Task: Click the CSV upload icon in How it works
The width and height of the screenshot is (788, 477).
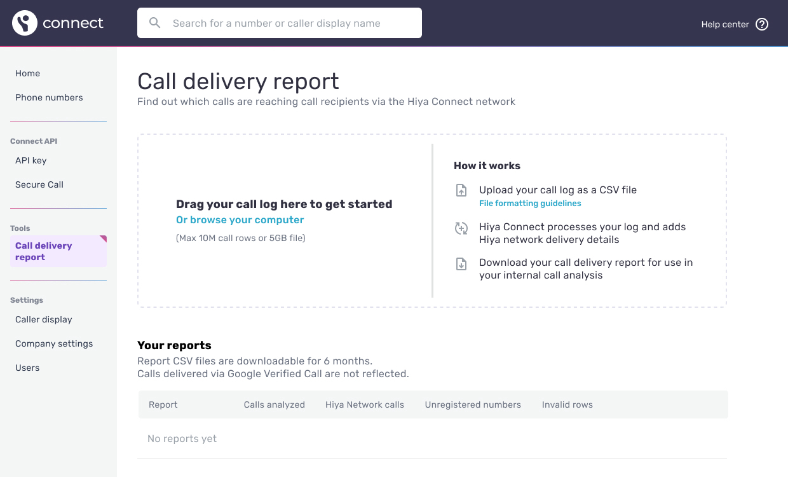Action: pos(461,190)
